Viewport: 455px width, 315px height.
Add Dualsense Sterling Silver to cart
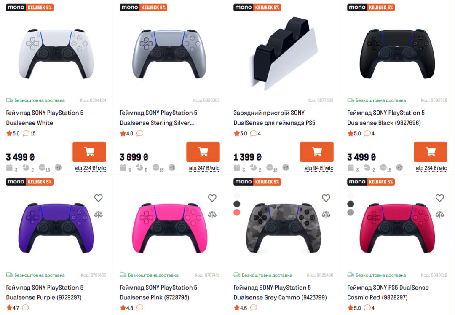pos(203,152)
